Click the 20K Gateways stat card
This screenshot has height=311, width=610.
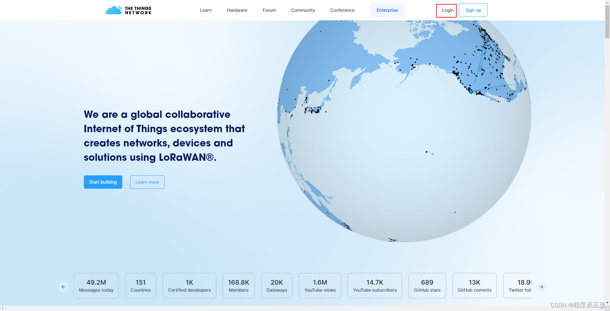(x=276, y=285)
